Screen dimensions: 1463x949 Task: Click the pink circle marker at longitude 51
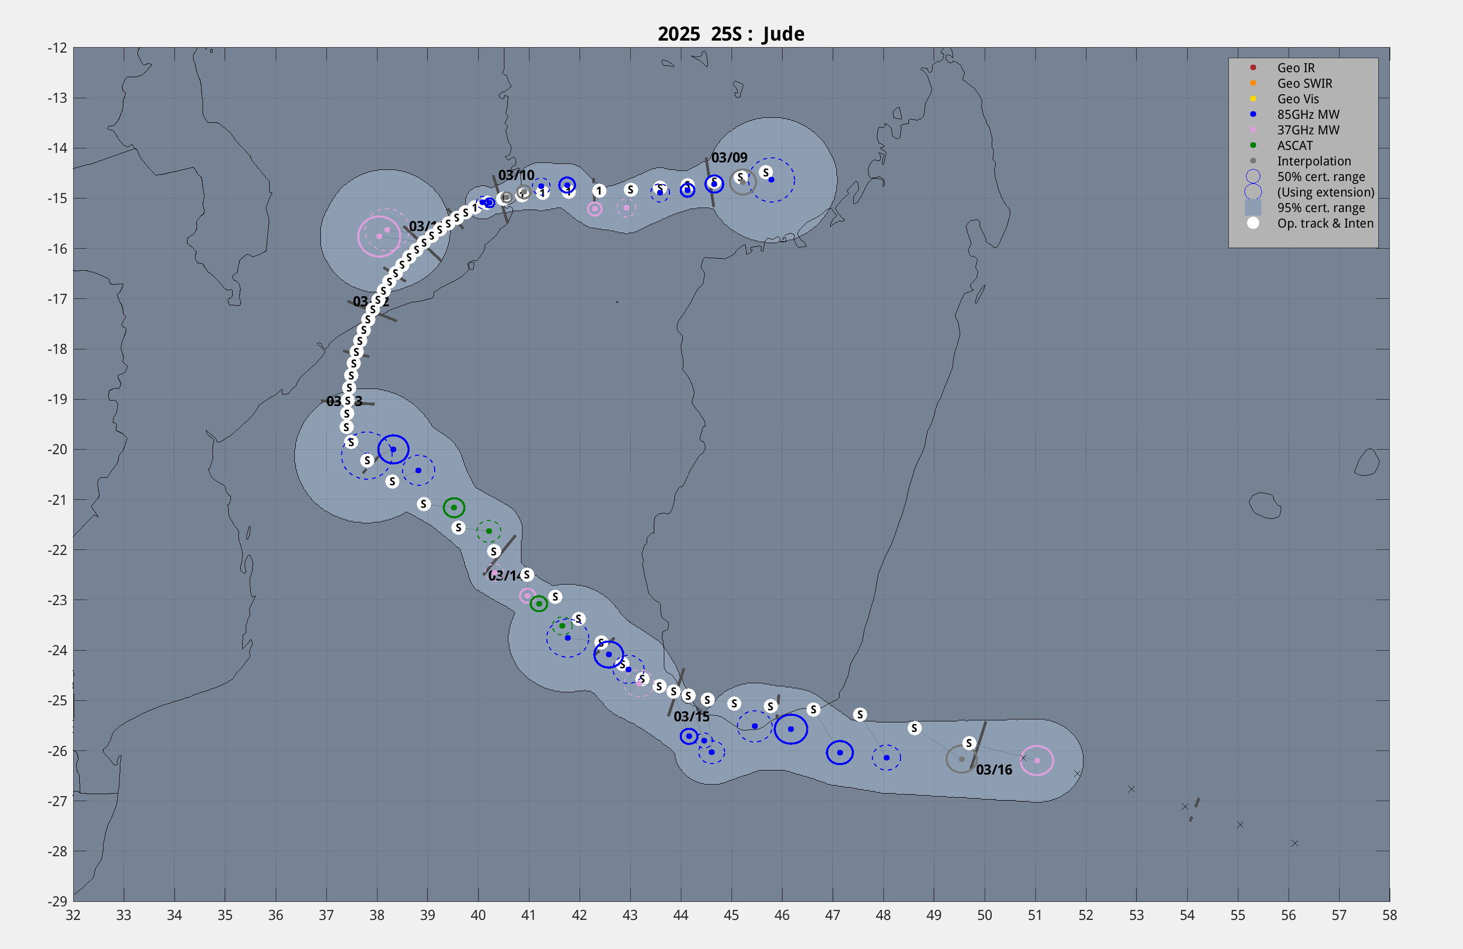tap(1037, 761)
